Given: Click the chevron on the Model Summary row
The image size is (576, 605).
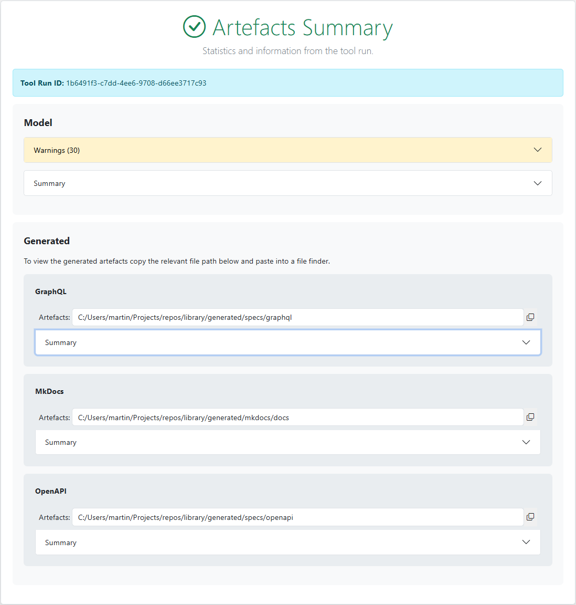Looking at the screenshot, I should 537,183.
